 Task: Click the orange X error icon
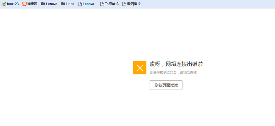140,68
